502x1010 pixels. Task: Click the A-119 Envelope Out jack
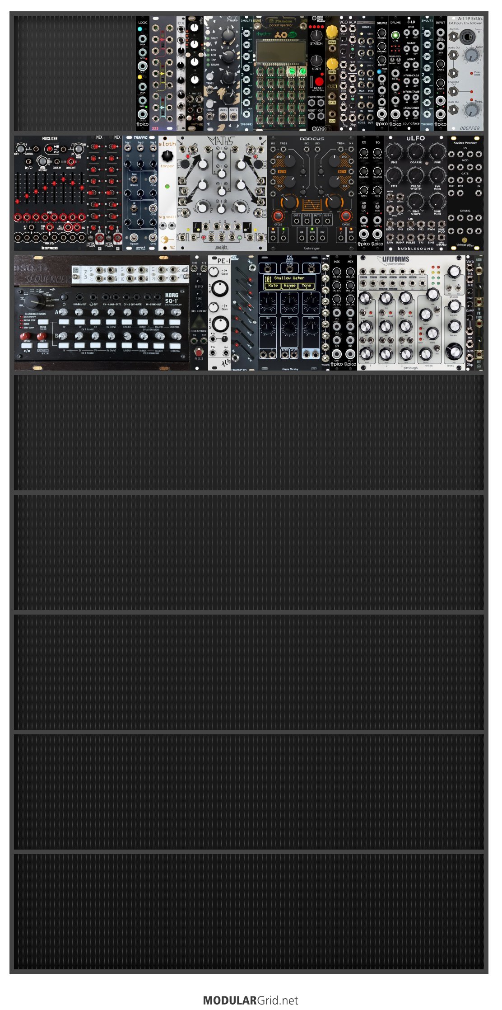tap(454, 91)
